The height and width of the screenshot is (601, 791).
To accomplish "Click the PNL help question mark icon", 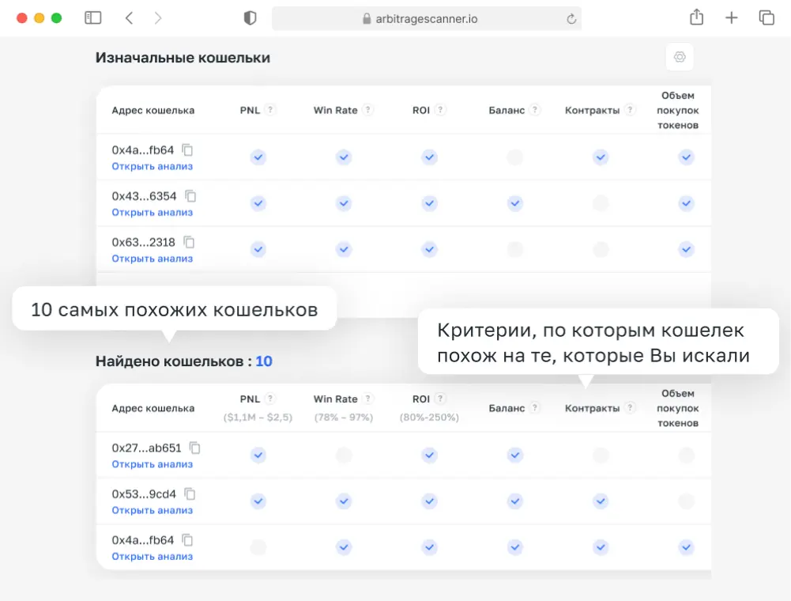I will (269, 110).
